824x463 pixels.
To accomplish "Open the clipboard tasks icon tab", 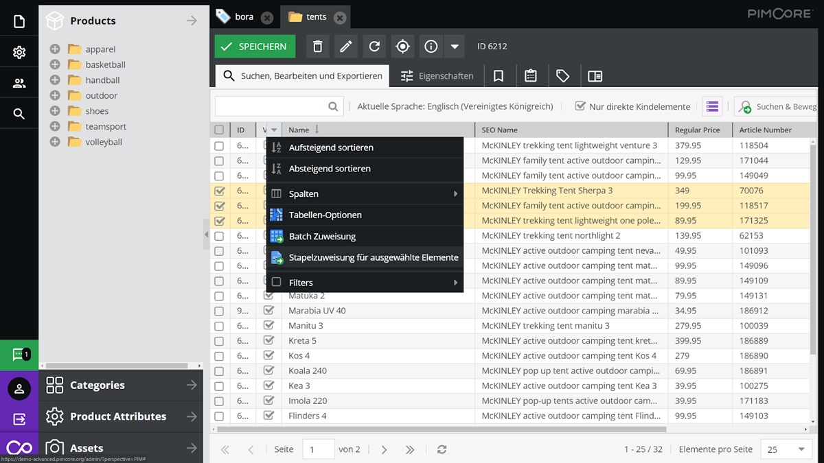I will point(531,76).
